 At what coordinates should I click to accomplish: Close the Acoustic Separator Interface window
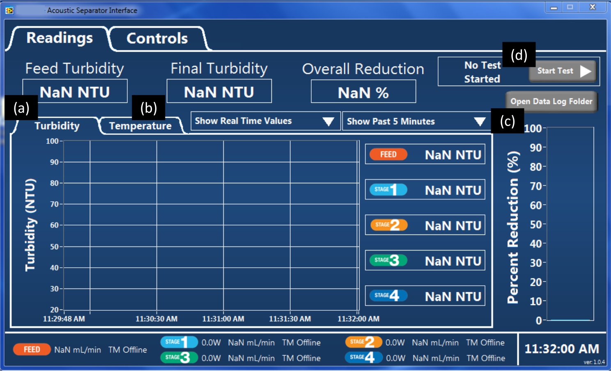pyautogui.click(x=593, y=7)
